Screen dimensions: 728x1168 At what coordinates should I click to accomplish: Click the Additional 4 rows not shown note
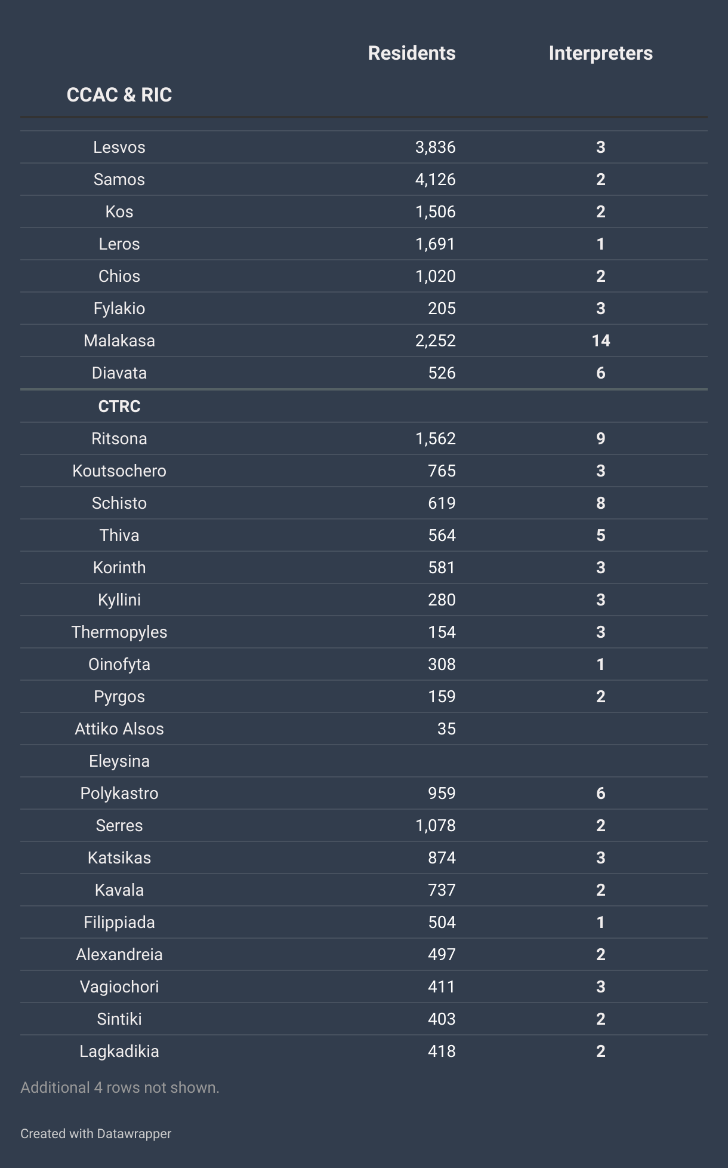click(120, 1087)
